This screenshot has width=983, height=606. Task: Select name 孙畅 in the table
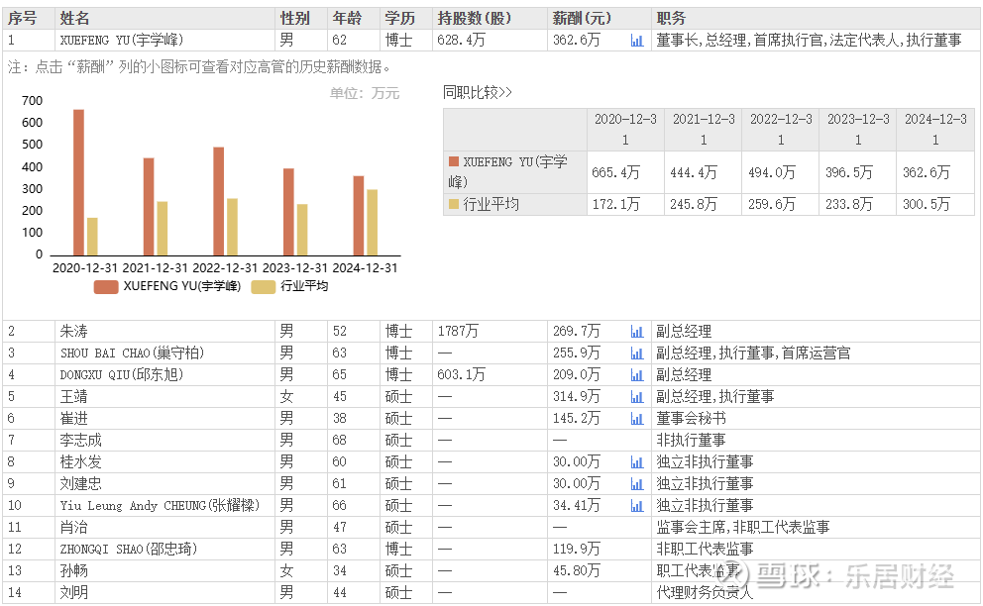pos(74,571)
